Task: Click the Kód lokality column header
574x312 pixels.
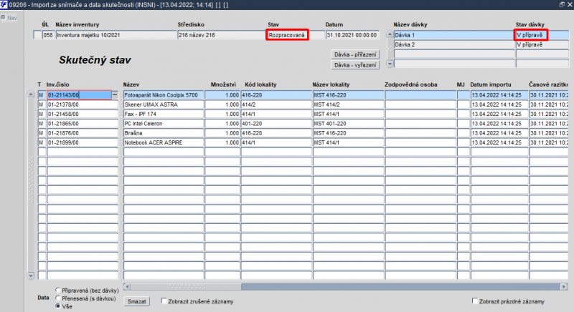Action: 260,84
